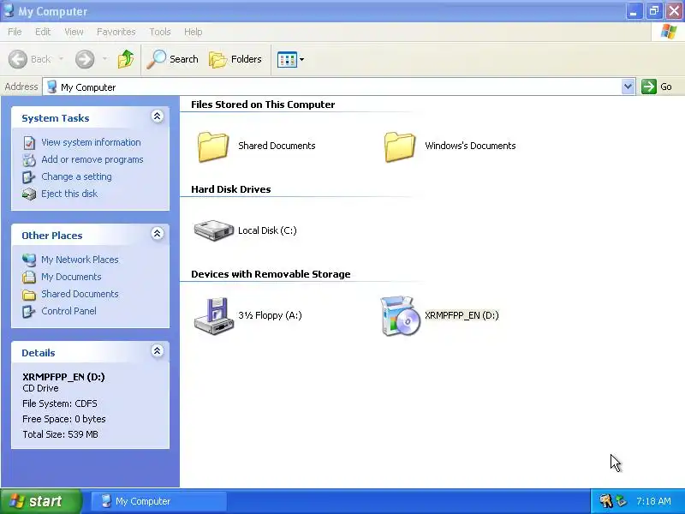Open the Favorites menu
Viewport: 685px width, 514px height.
(116, 32)
